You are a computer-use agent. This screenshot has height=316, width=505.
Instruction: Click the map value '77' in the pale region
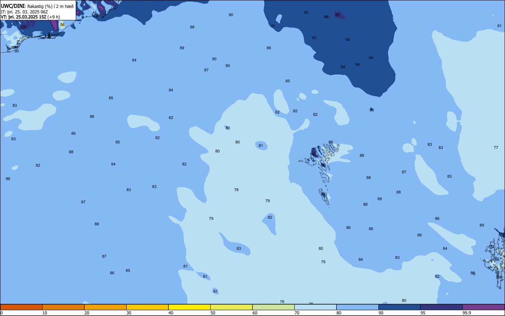pos(496,148)
